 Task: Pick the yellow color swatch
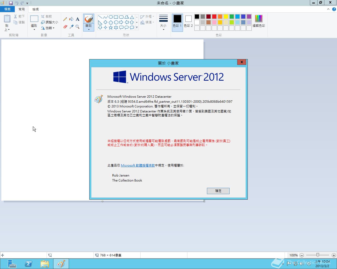226,17
